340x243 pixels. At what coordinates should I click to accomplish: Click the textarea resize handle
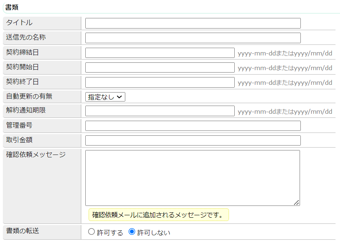[x=298, y=202]
